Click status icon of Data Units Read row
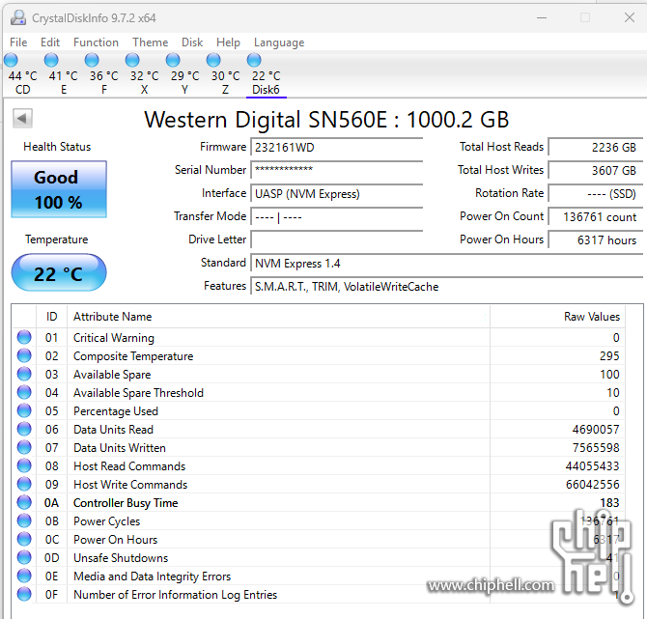 (x=24, y=429)
